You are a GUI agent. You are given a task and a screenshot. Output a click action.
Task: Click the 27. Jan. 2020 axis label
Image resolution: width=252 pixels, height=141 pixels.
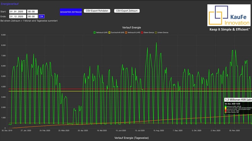[26, 130]
